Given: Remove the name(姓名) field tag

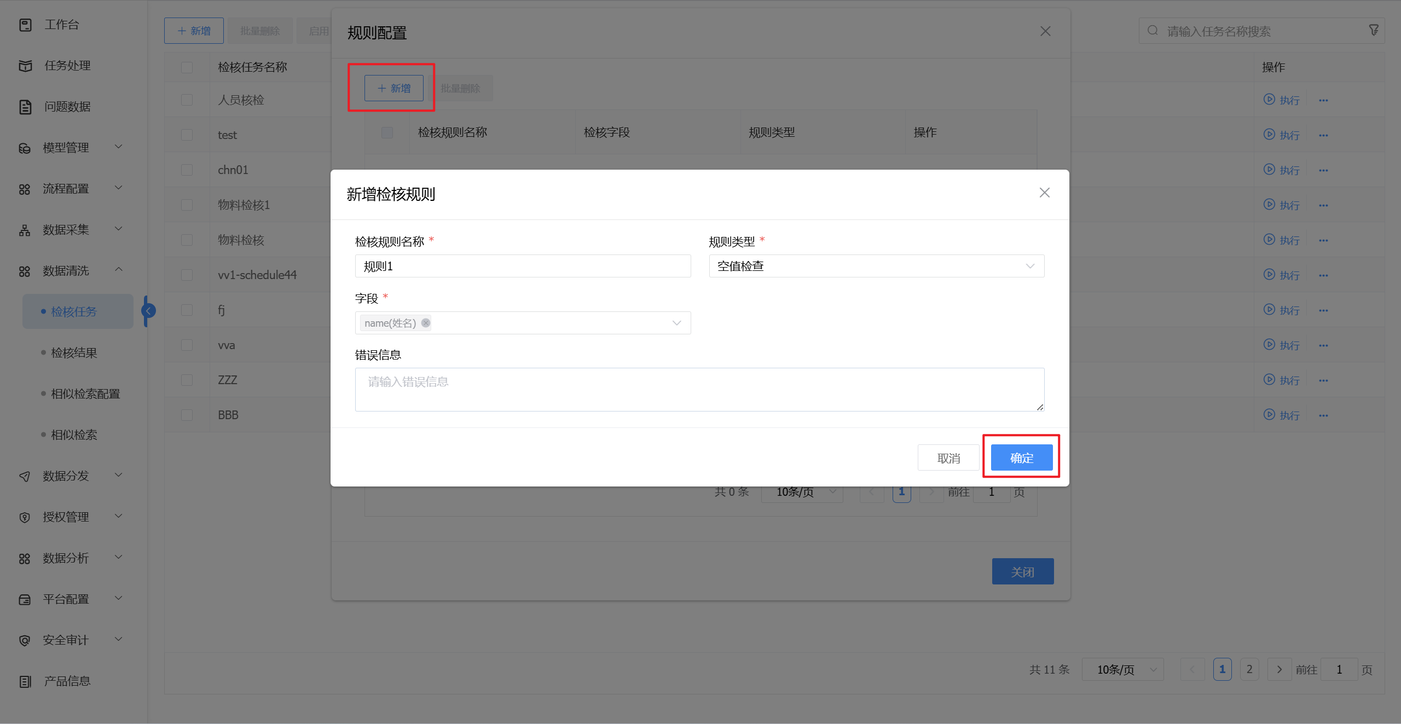Looking at the screenshot, I should coord(426,323).
